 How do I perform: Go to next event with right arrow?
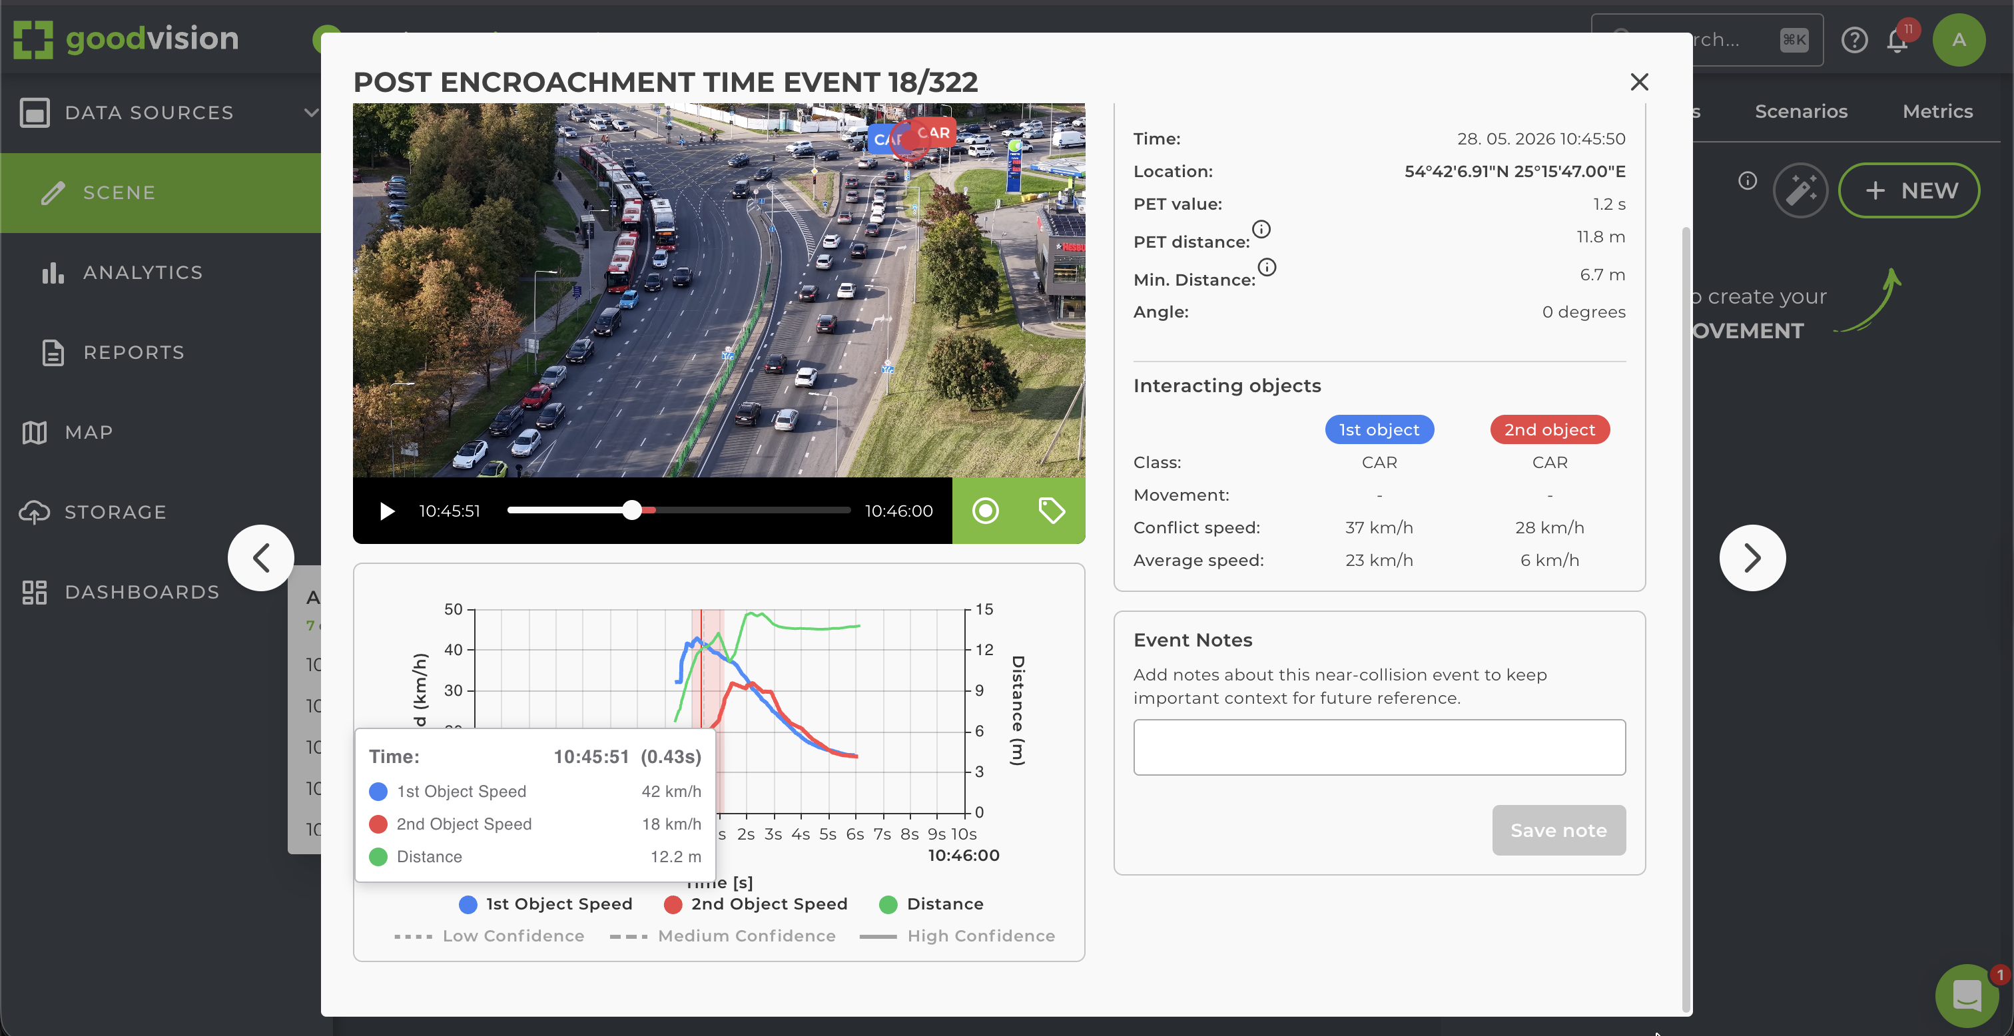click(1752, 558)
